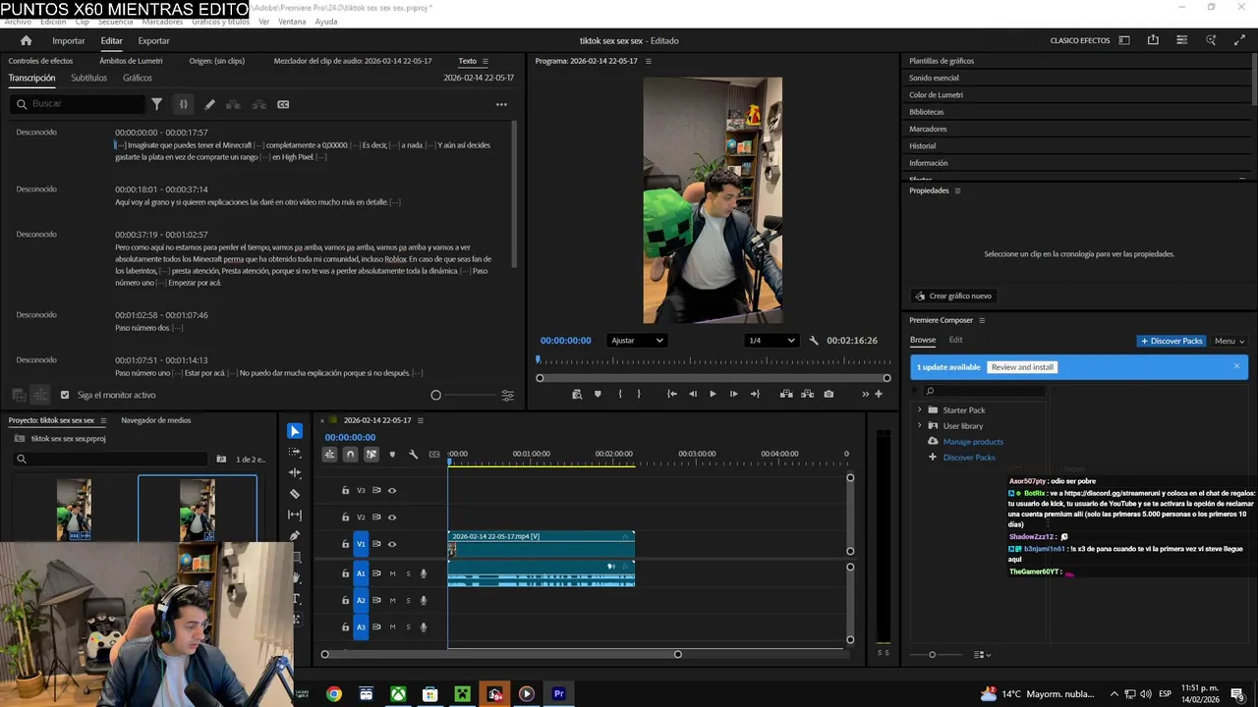Viewport: 1258px width, 707px height.
Task: Mute audio track A1
Action: coord(392,573)
